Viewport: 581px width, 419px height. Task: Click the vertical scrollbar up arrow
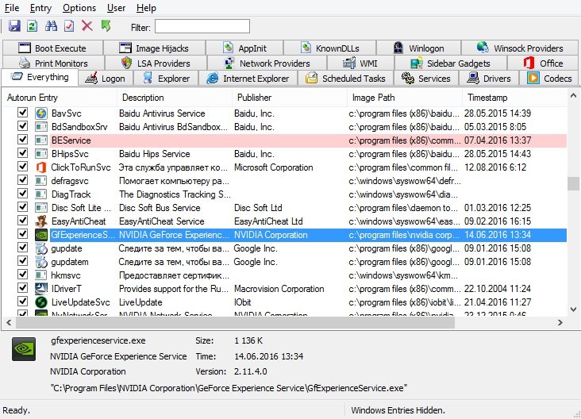point(573,95)
